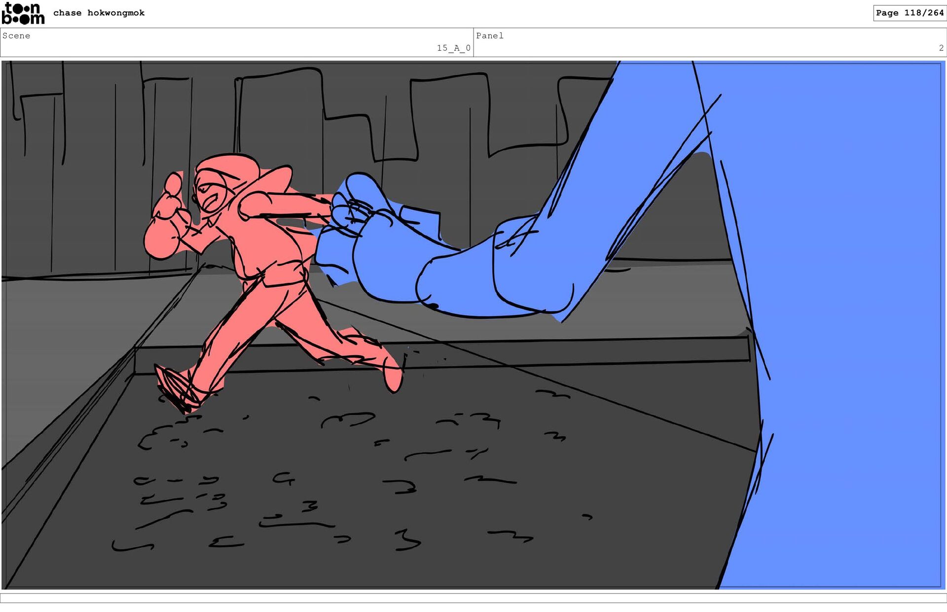
Task: Select the 'chase hokwongmok' project title
Action: [99, 13]
